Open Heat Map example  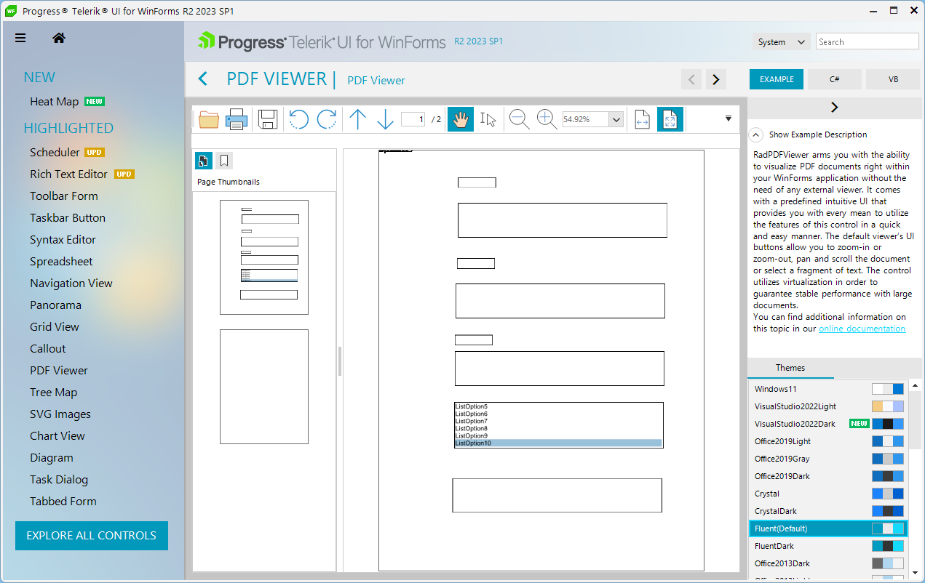point(54,102)
